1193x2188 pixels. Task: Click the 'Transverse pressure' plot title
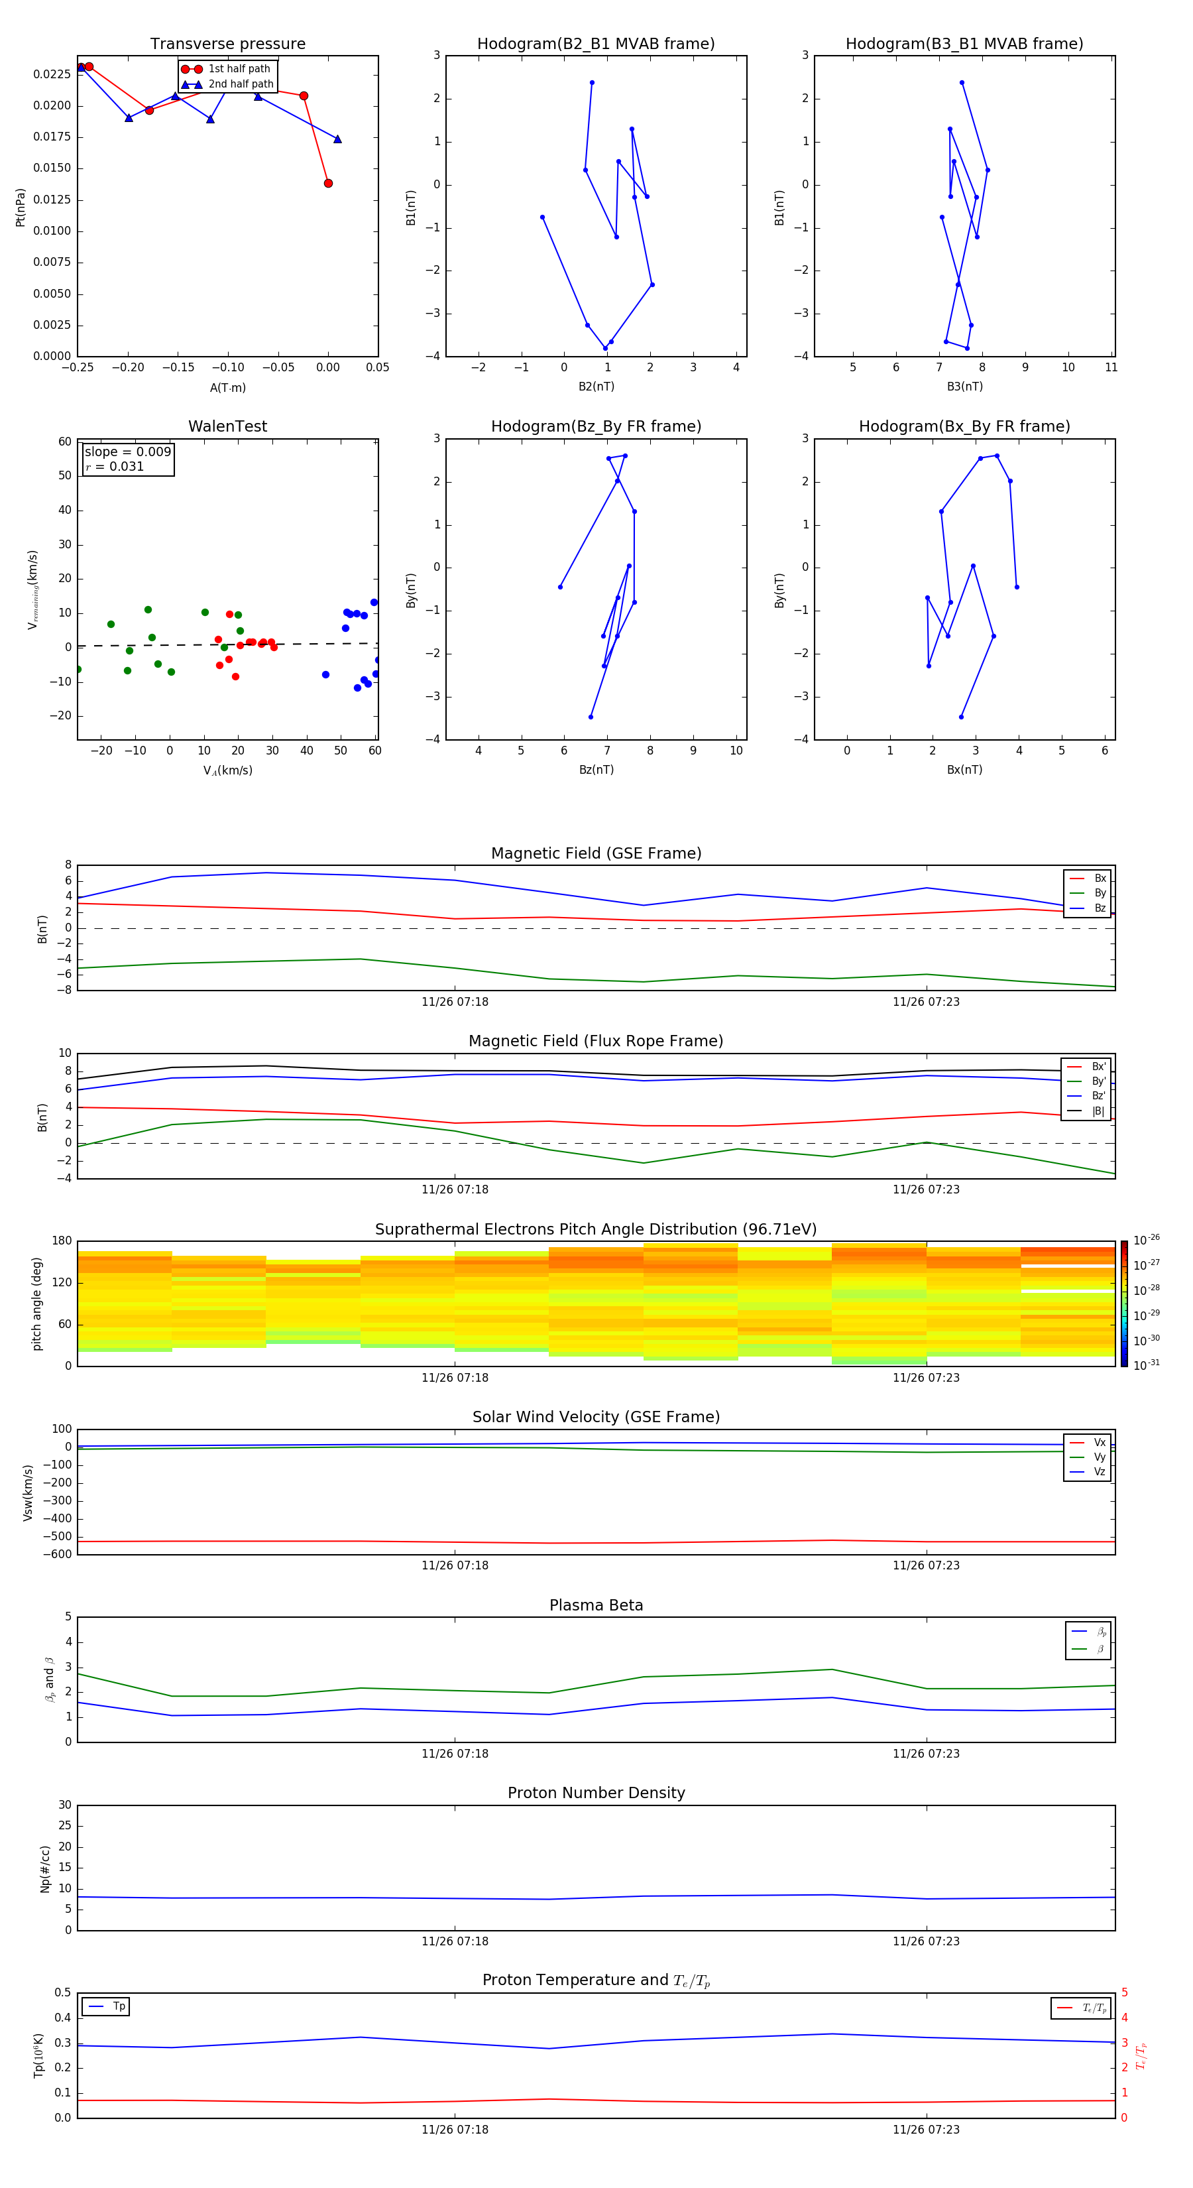tap(227, 44)
